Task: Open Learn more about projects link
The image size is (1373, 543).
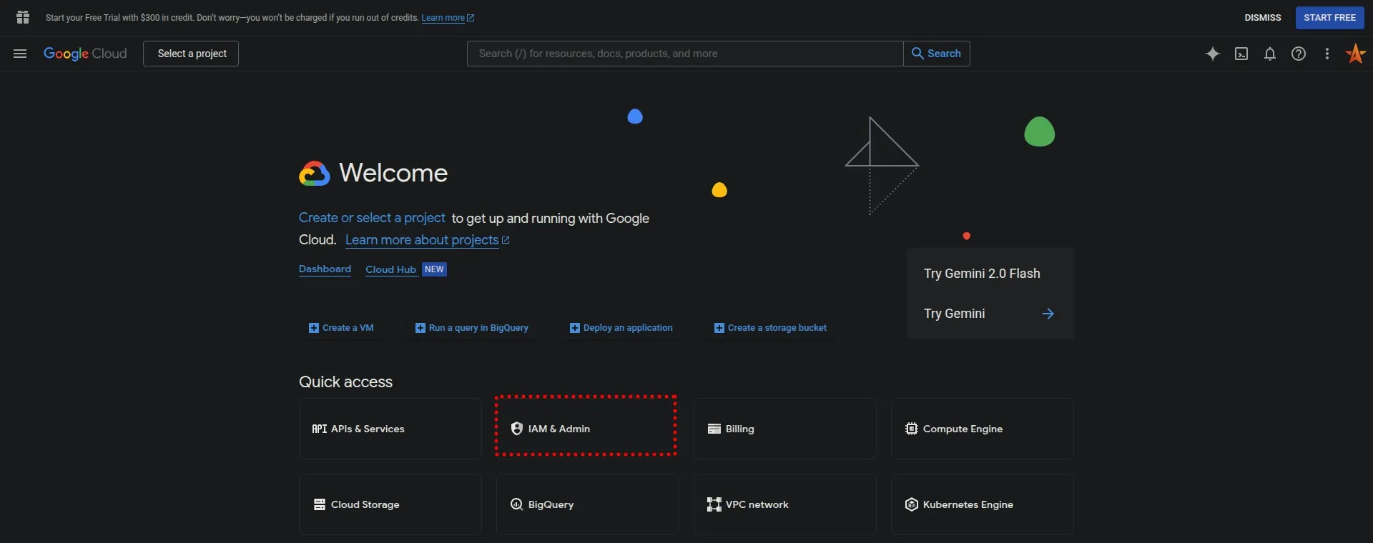Action: click(427, 240)
